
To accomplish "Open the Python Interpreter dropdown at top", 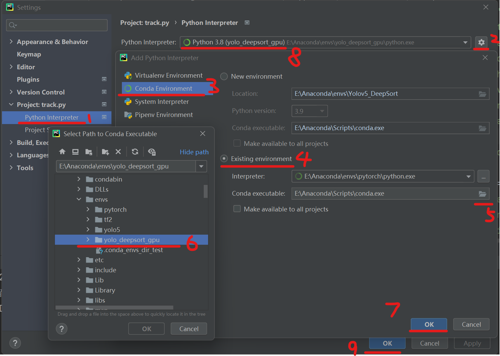I will pos(465,42).
